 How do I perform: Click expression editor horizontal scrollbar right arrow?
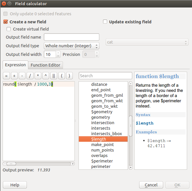tap(73, 164)
